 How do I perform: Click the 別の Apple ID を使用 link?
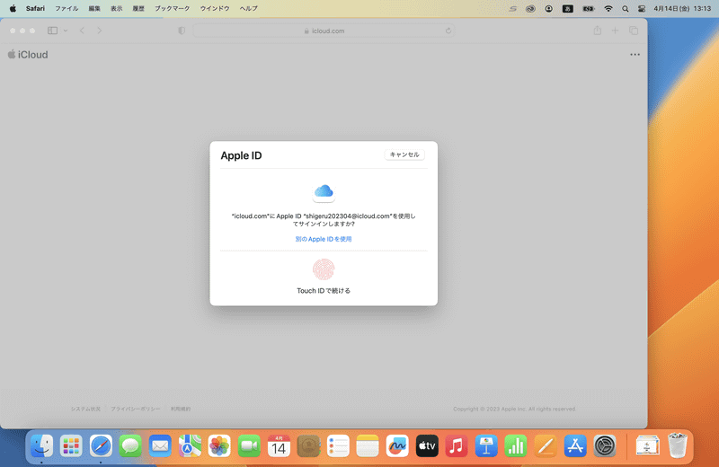pos(324,239)
